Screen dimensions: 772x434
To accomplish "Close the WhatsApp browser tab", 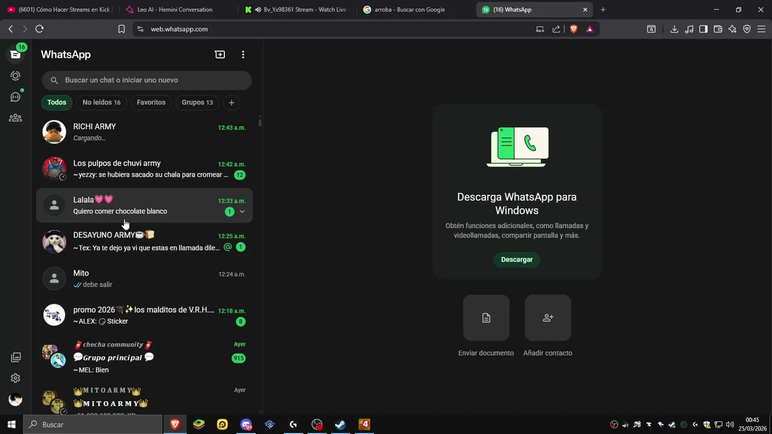I will [x=584, y=10].
